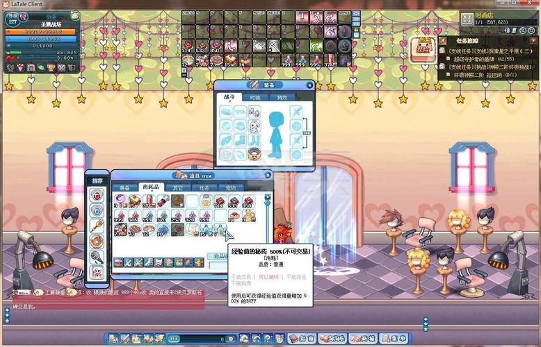Open the 菜单 menu button
541x347 pixels.
pos(394,339)
